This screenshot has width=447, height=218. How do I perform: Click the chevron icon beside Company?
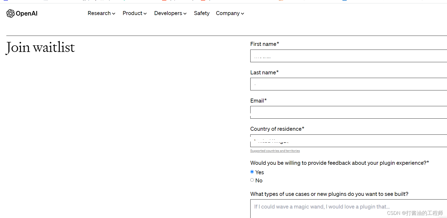[x=242, y=13]
